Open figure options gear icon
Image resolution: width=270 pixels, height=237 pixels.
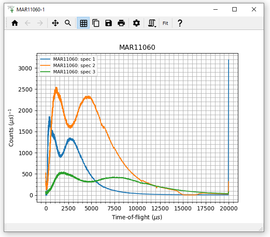pyautogui.click(x=136, y=23)
